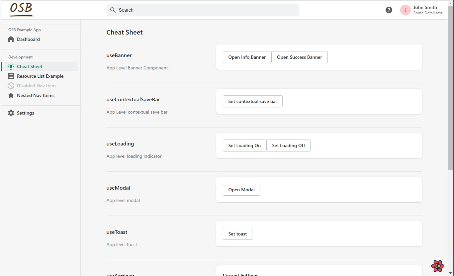Image resolution: width=454 pixels, height=276 pixels.
Task: Click Set Loading On button
Action: click(x=244, y=145)
